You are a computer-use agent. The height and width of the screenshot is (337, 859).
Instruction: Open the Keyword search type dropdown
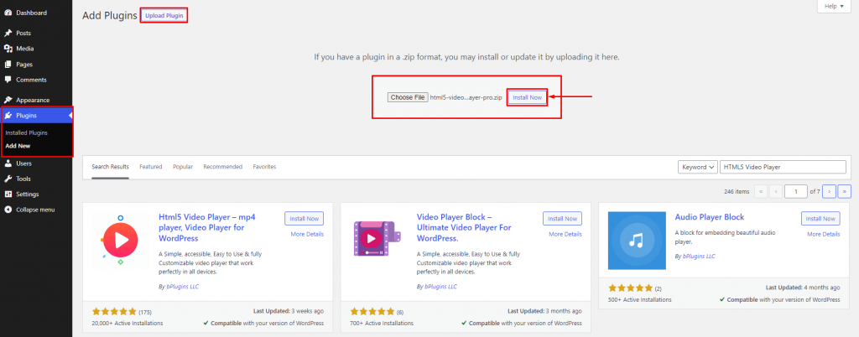[x=698, y=167]
